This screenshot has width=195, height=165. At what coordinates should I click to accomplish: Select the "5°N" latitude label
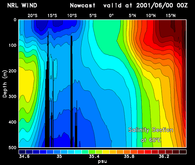pos(132,16)
